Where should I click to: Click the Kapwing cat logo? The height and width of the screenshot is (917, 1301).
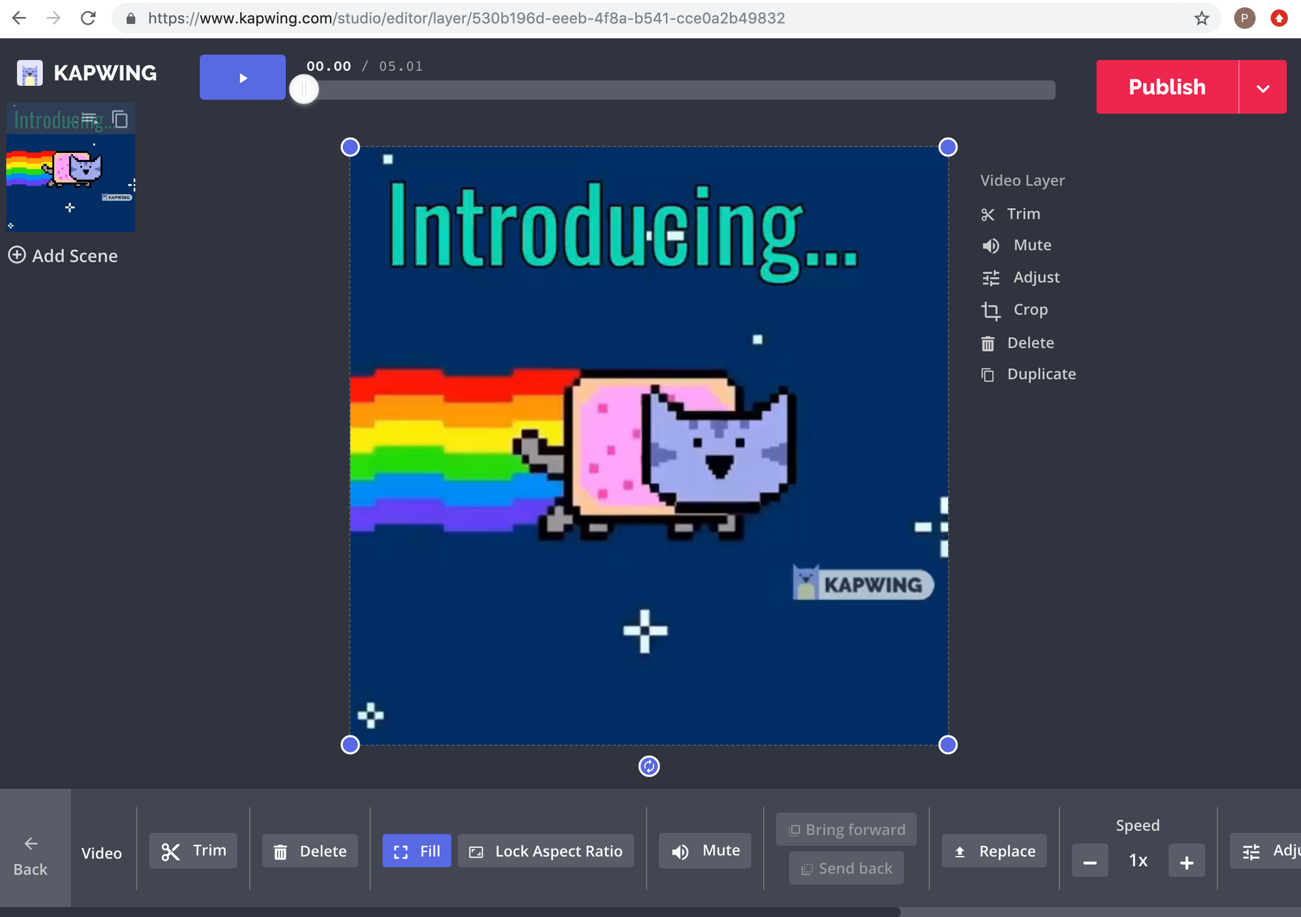point(30,73)
